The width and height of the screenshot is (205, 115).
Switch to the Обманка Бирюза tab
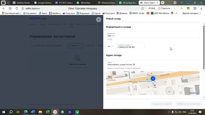coord(107,3)
